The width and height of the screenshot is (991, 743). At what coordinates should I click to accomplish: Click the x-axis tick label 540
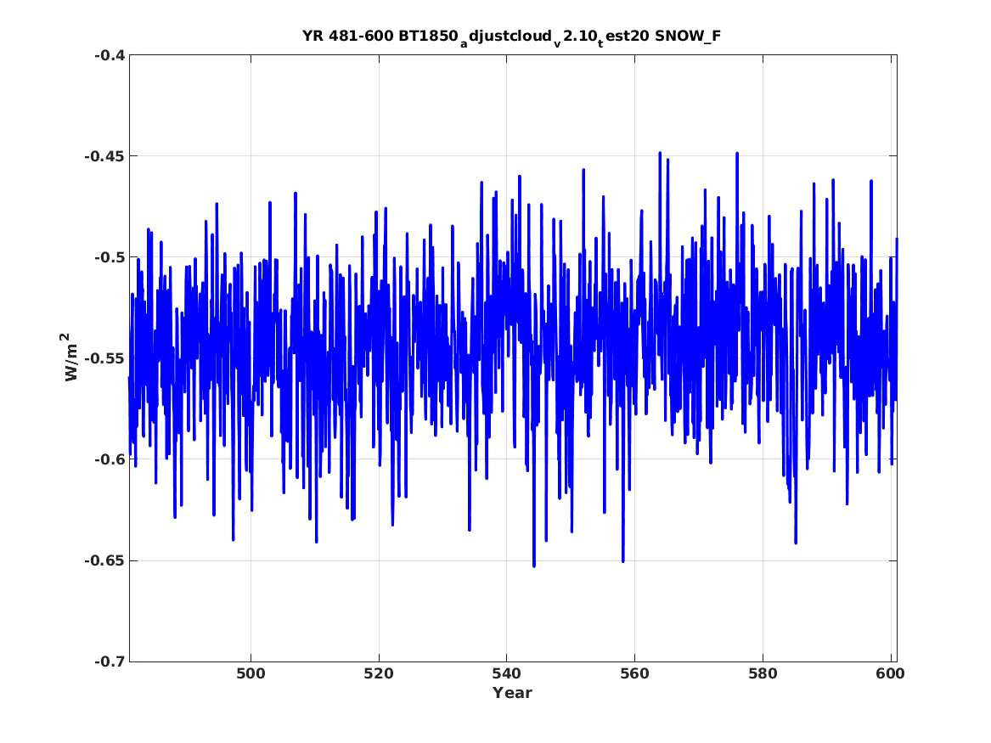coord(507,673)
